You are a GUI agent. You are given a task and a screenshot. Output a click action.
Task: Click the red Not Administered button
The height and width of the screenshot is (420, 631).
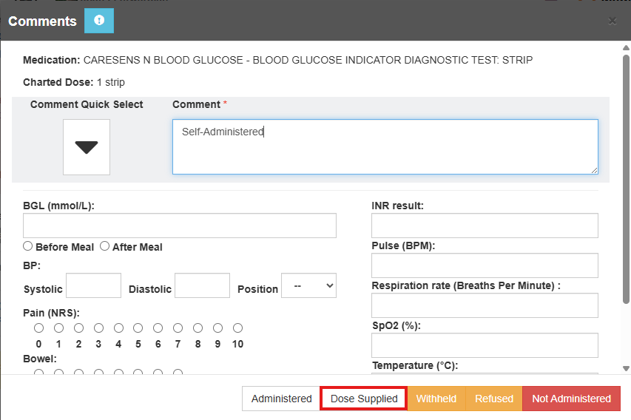coord(571,399)
